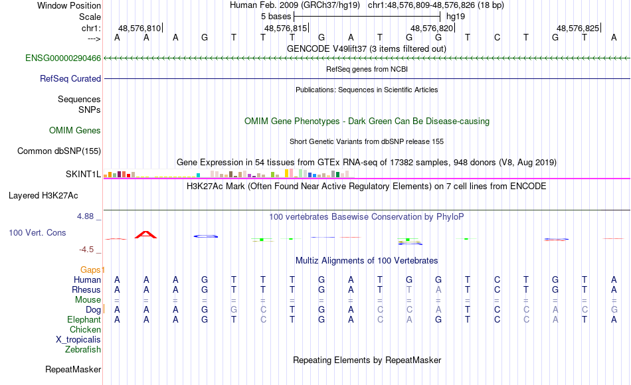631x385 pixels.
Task: Click the Mouse species label
Action: (88, 300)
